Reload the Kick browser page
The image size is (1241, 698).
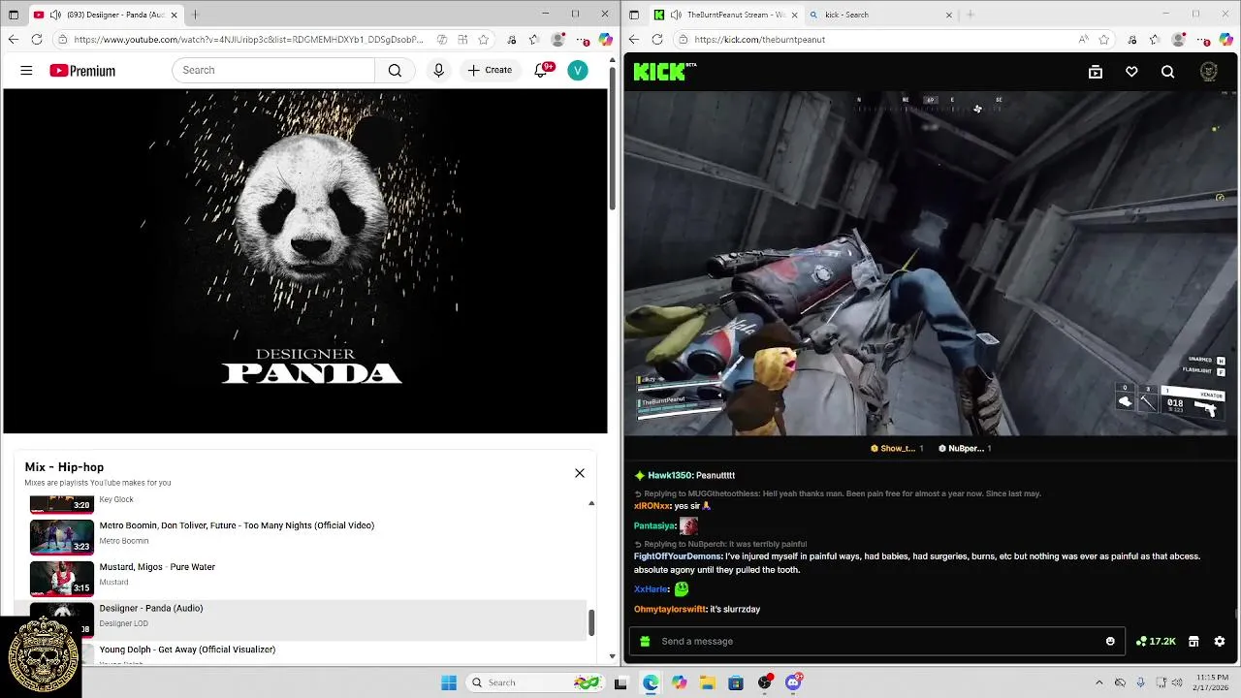[656, 39]
